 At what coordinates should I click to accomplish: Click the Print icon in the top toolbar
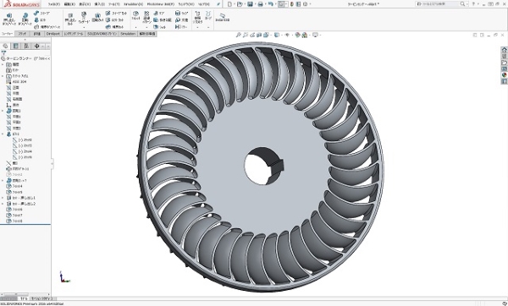(260, 4)
